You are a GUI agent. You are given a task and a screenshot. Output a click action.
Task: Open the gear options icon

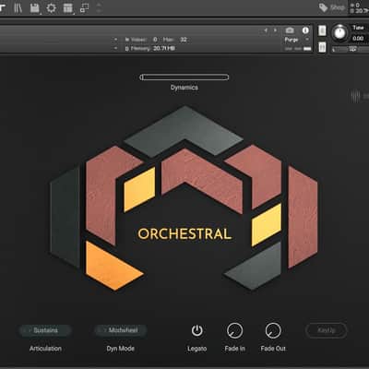click(x=51, y=8)
